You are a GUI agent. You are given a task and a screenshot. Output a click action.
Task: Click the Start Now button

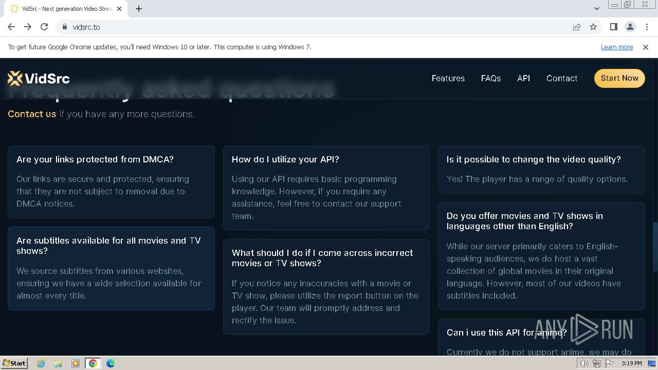pos(619,78)
